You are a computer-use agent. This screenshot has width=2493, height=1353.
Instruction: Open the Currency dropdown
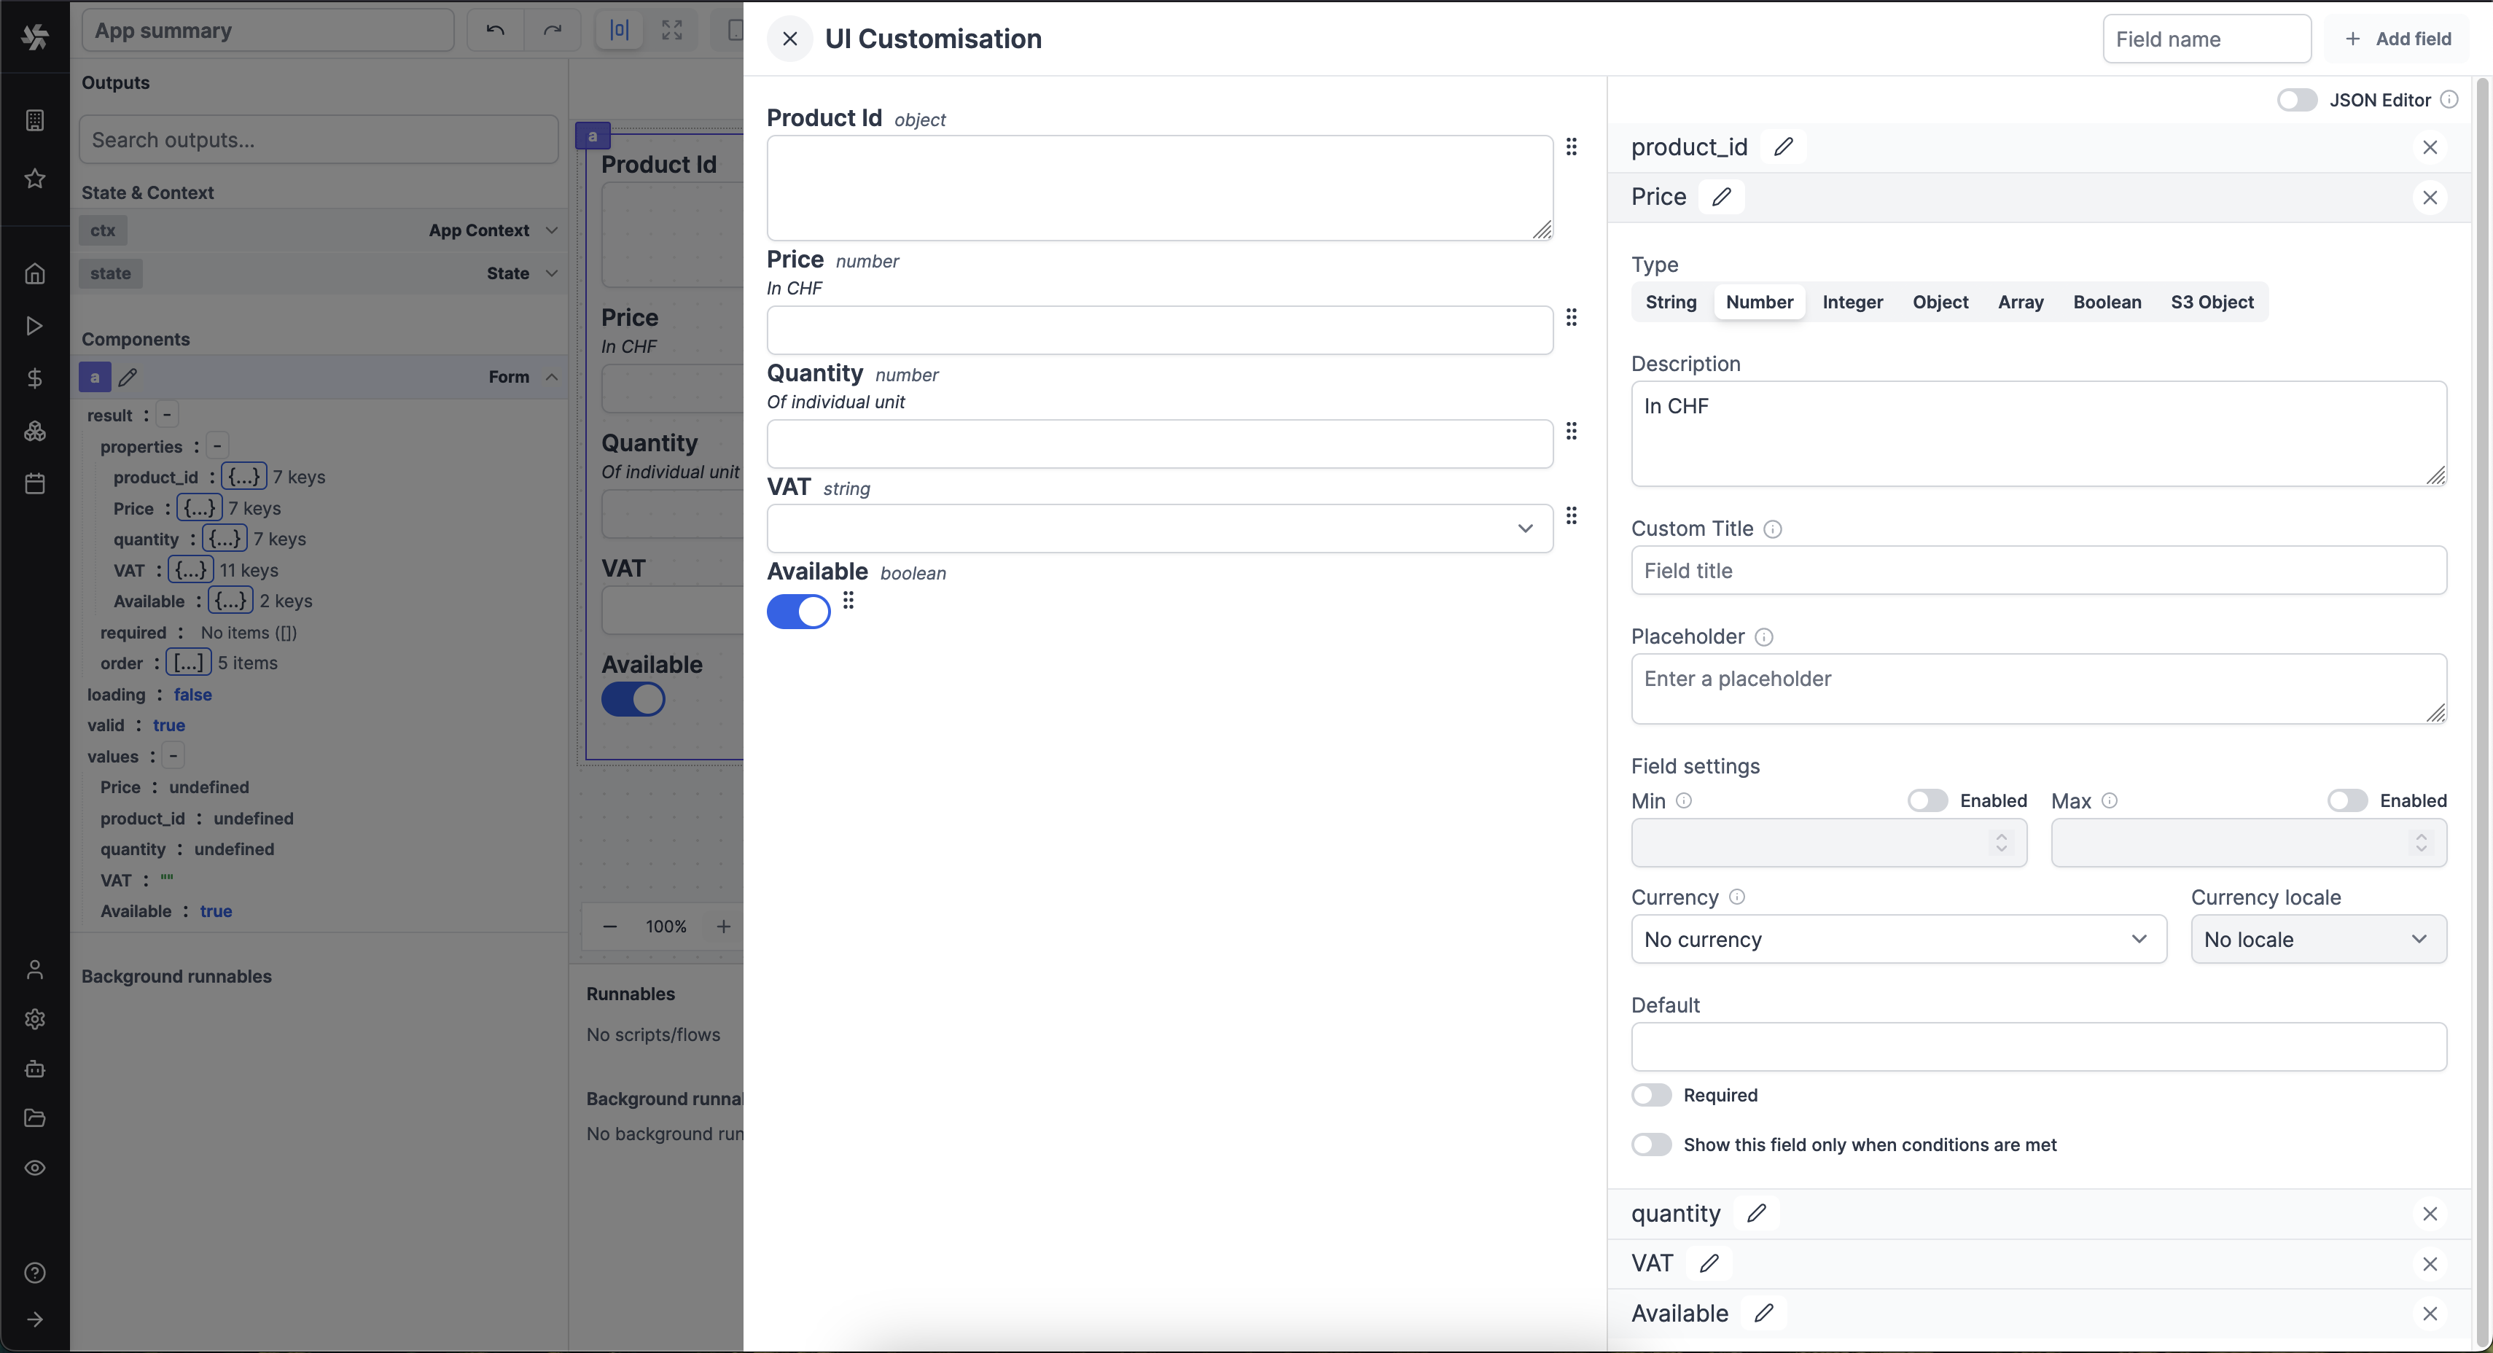(1899, 939)
